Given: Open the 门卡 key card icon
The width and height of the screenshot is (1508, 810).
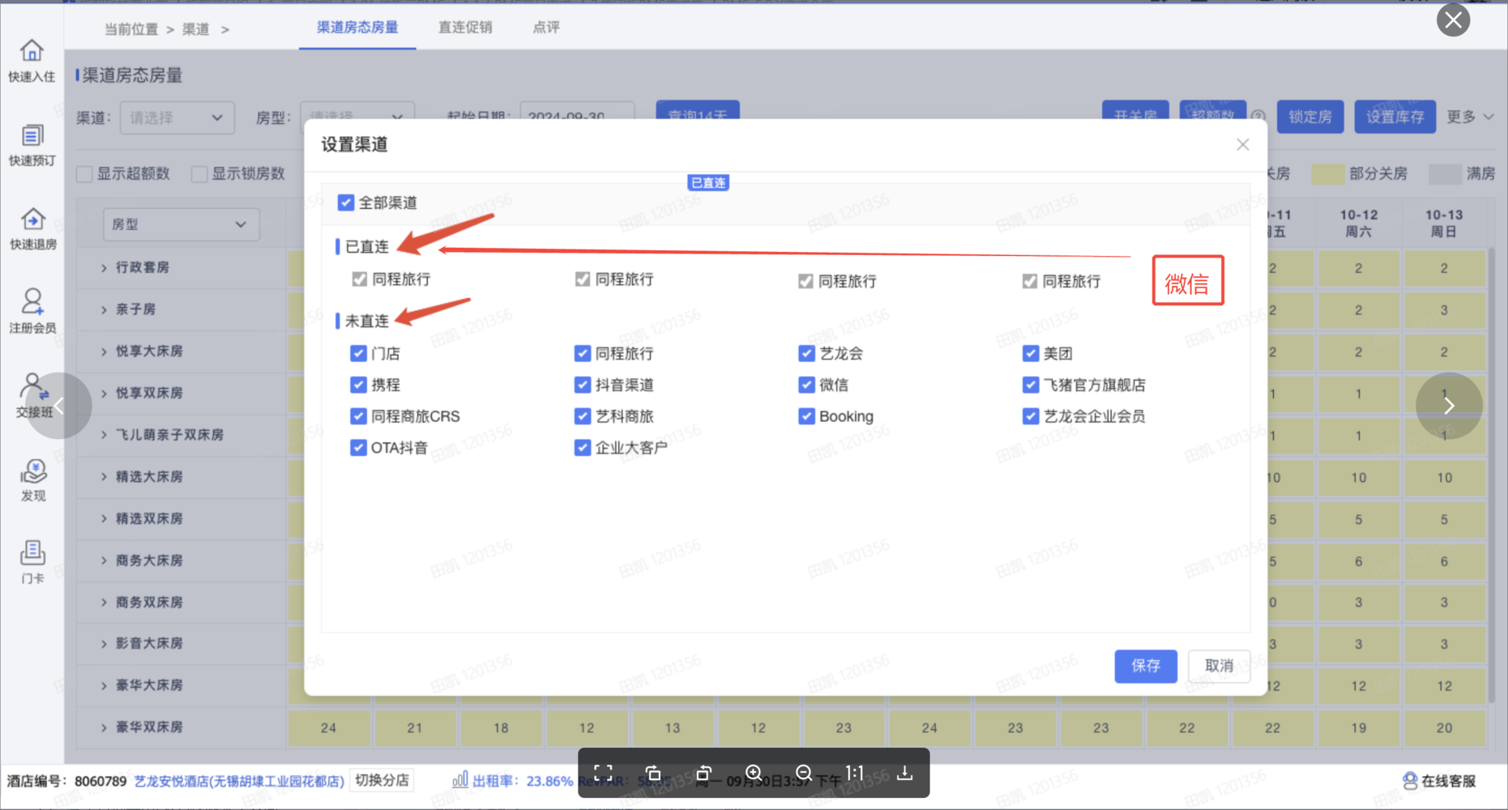Looking at the screenshot, I should click(x=32, y=563).
